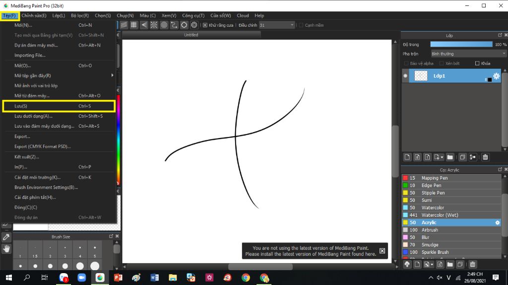508x285 pixels.
Task: Select the Mapping Pen brush
Action: click(x=451, y=178)
